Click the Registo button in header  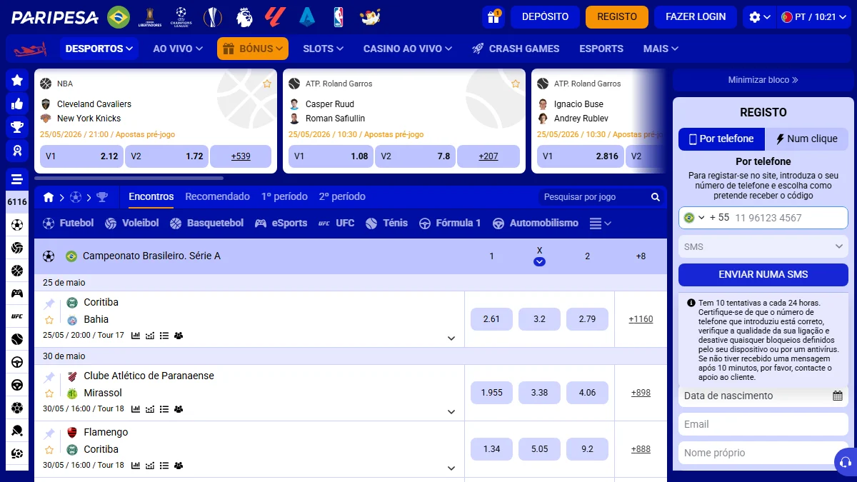[617, 16]
